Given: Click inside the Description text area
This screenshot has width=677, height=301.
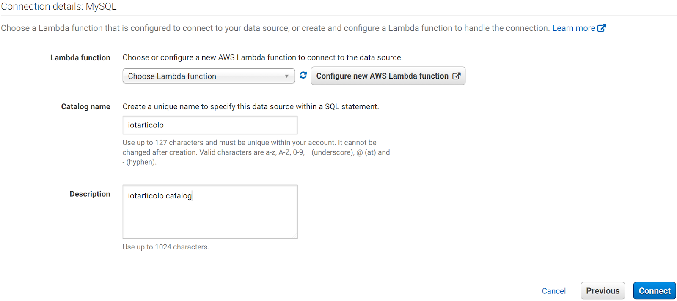Looking at the screenshot, I should [x=210, y=212].
